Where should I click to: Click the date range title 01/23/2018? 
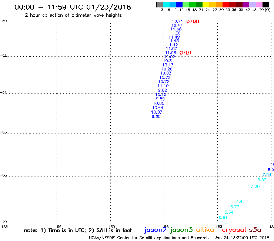pyautogui.click(x=108, y=7)
